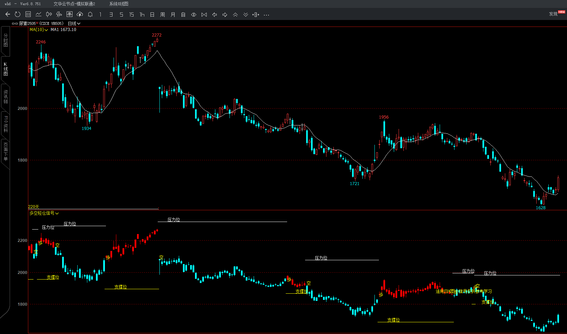Screen dimensions: 567x334
Task: Click the 1628 low price label
Action: 541,208
